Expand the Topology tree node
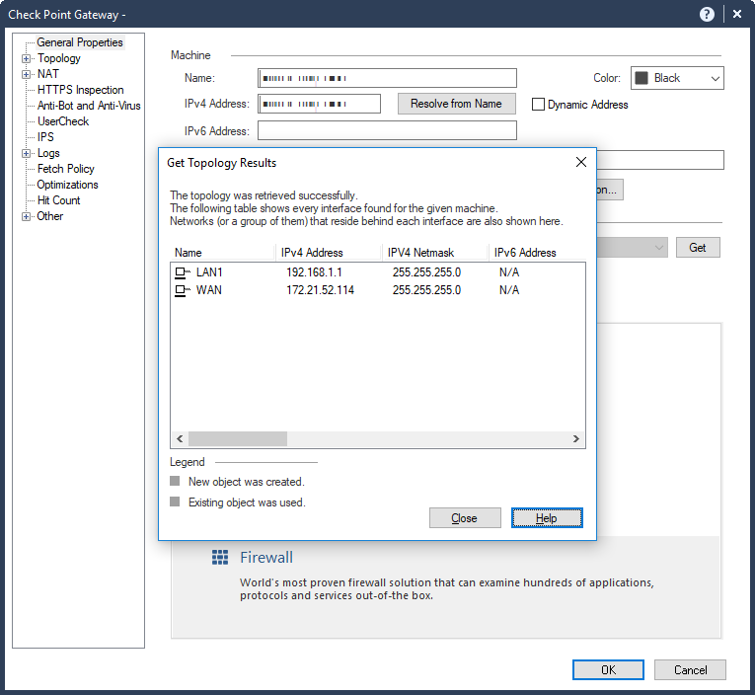Screen dimensions: 755x695 [x=27, y=58]
